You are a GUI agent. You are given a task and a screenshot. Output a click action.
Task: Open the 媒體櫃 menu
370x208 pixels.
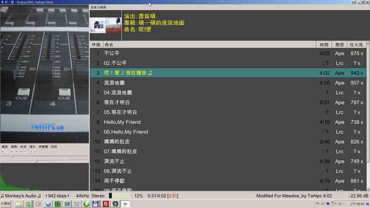coord(43,147)
